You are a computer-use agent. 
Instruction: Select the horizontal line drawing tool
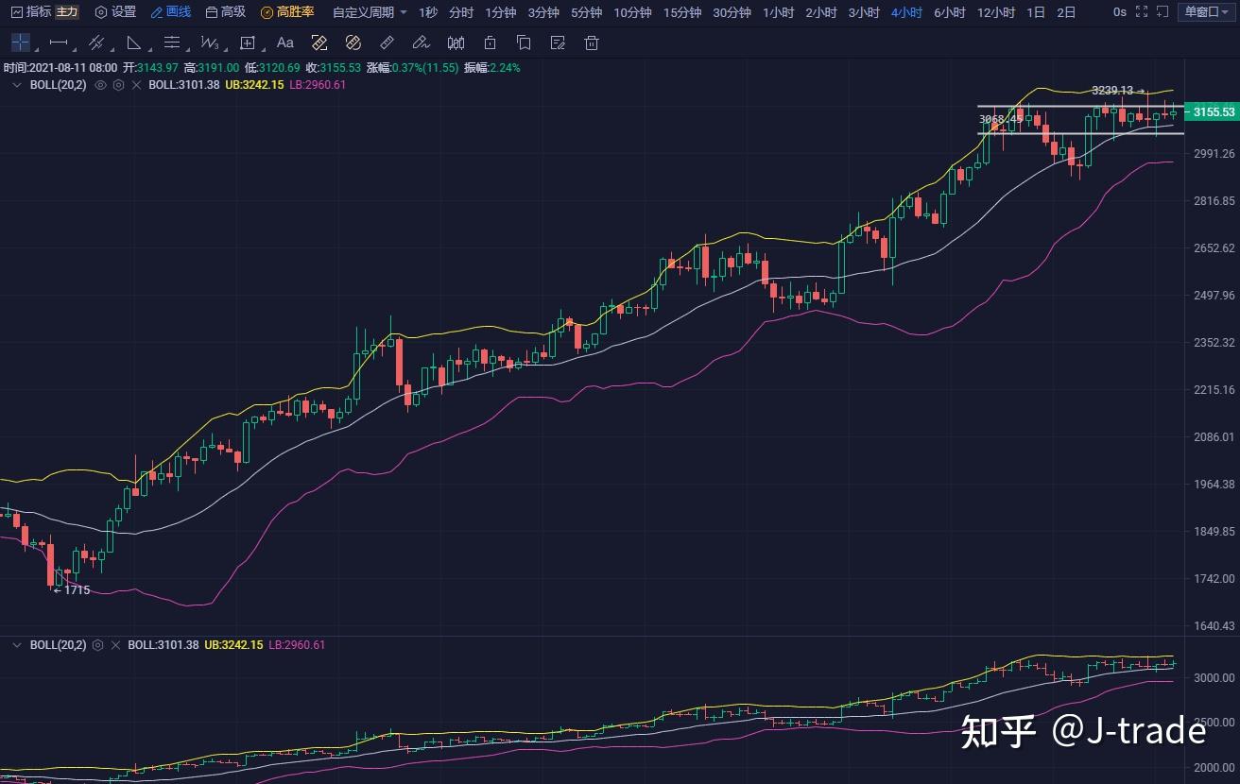pos(58,43)
